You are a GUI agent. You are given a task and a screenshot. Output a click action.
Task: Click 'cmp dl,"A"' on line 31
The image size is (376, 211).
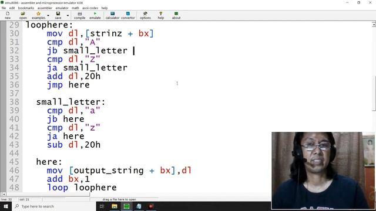pos(73,42)
